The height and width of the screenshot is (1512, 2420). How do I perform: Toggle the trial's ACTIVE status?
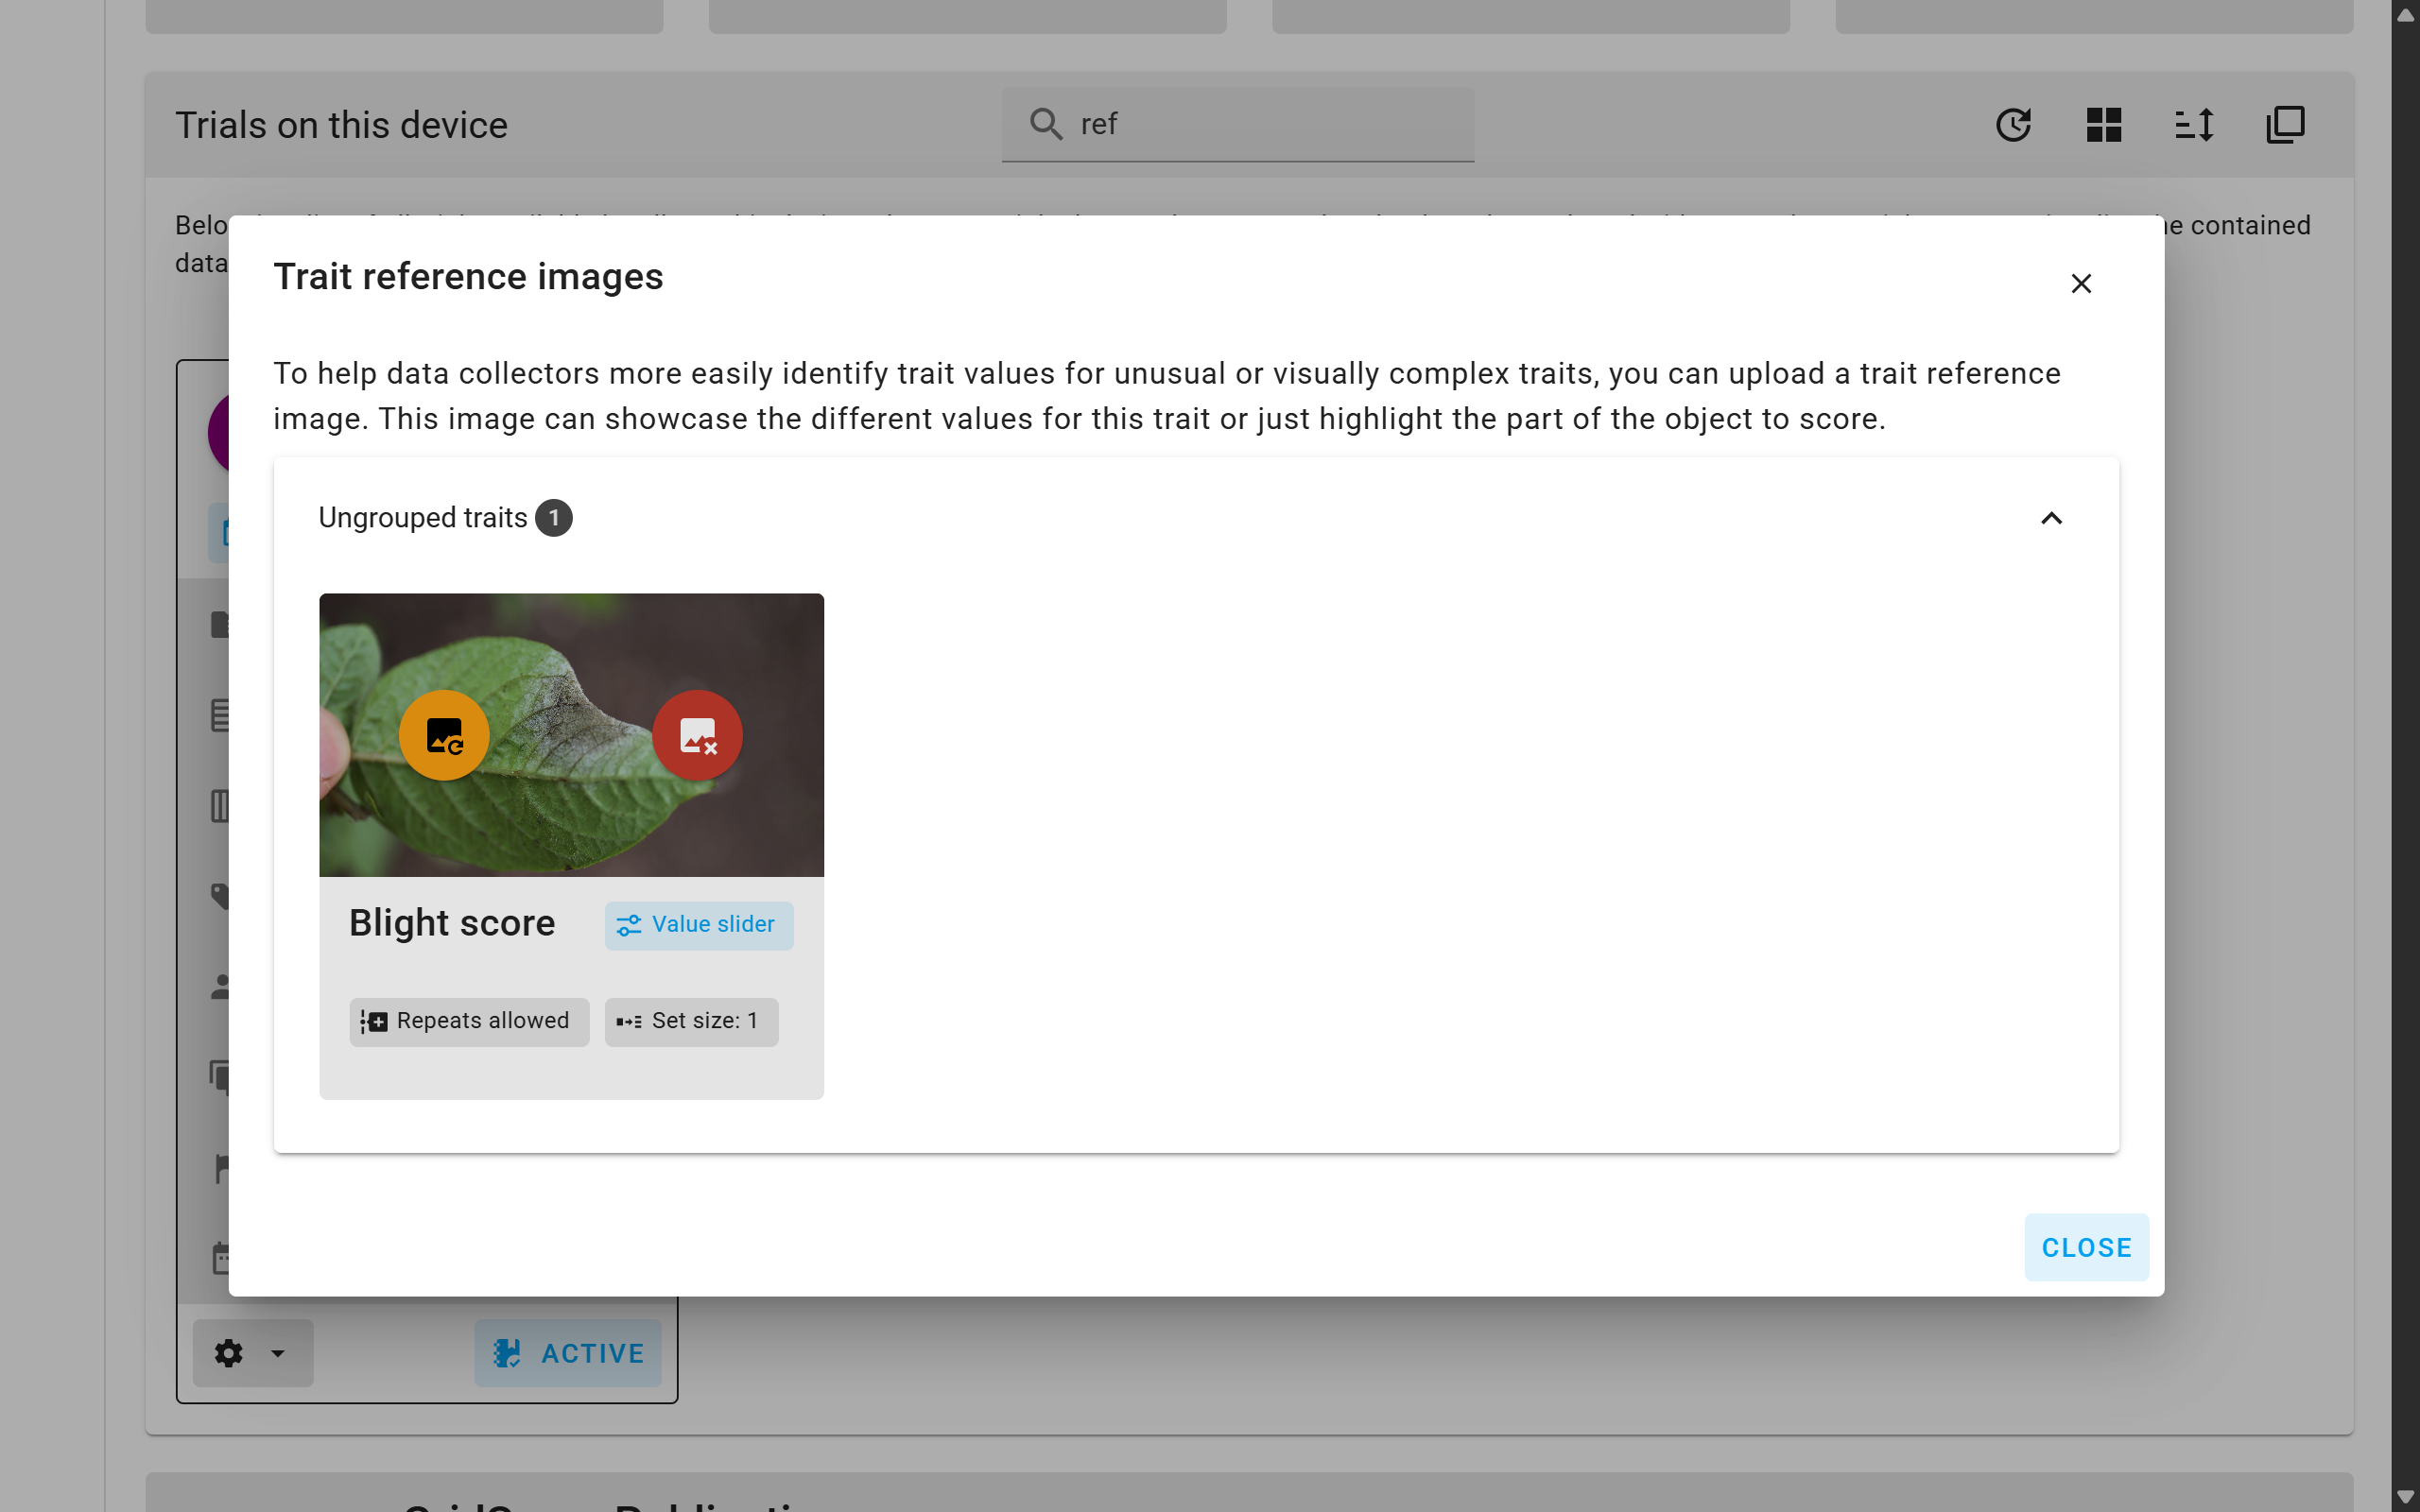[568, 1353]
